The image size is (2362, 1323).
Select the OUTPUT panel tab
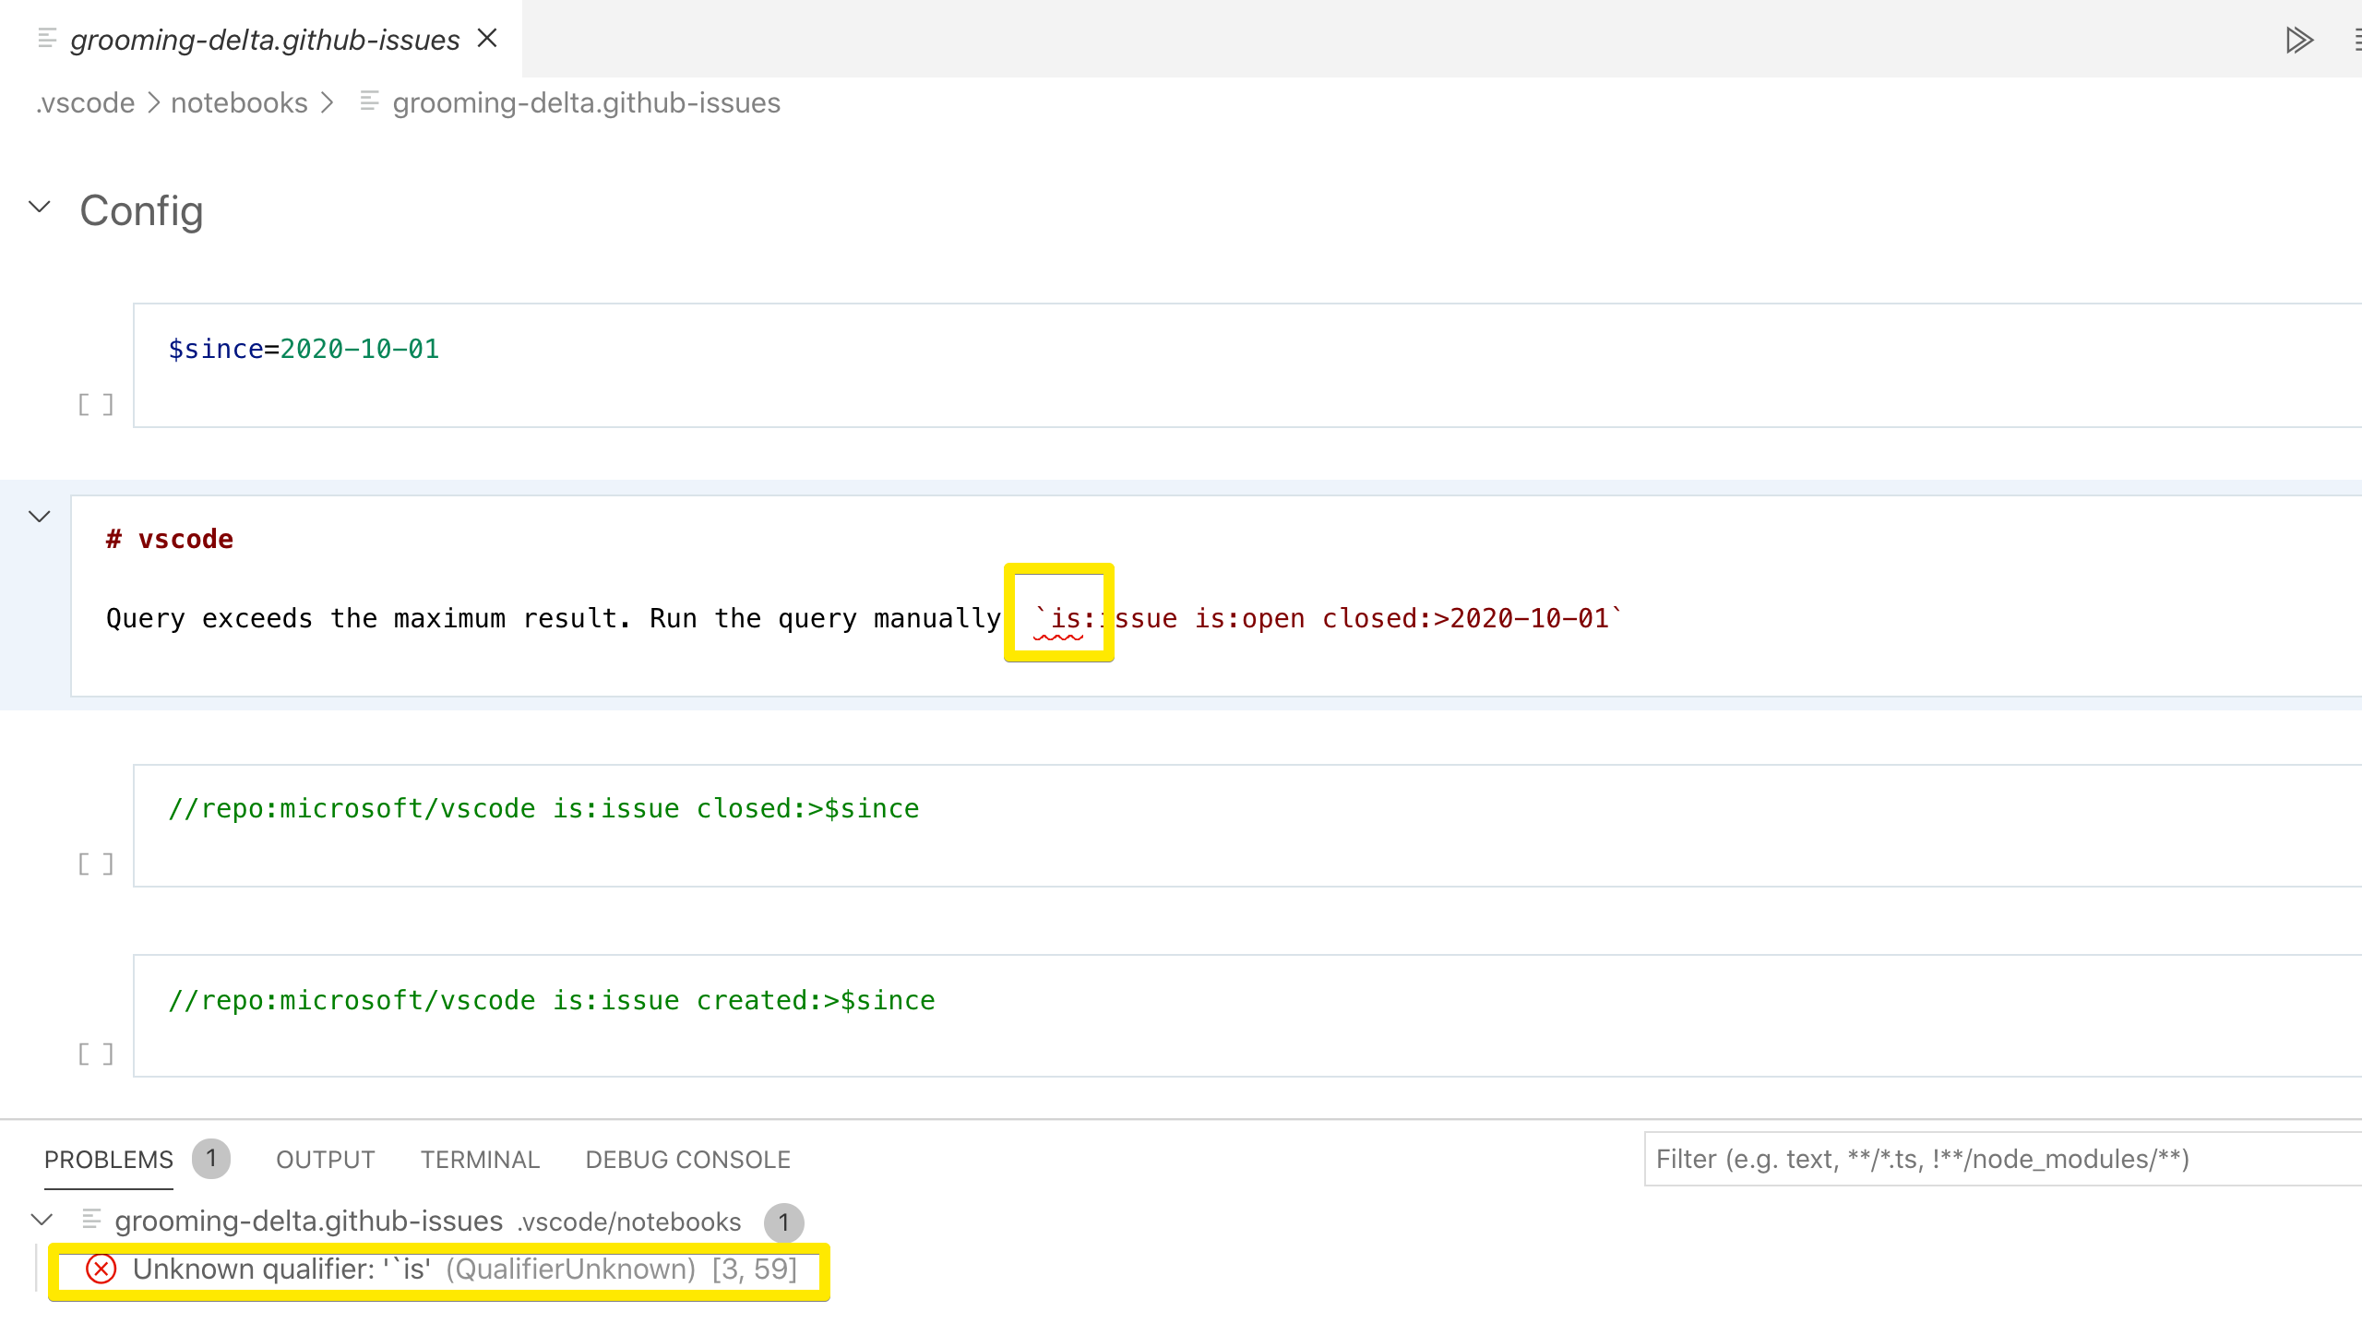pos(324,1159)
